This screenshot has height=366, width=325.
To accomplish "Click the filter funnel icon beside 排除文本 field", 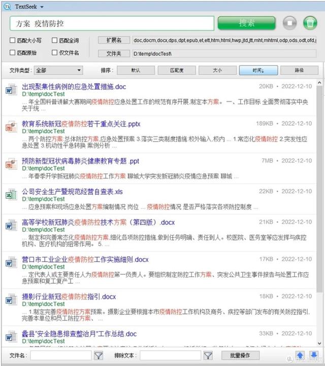I will click(208, 356).
